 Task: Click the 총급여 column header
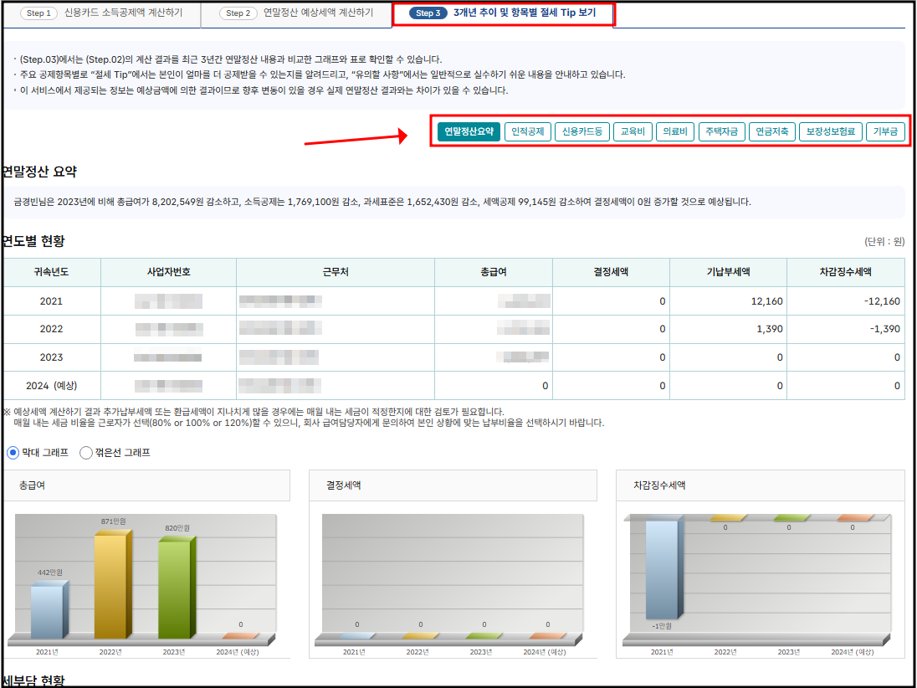(493, 272)
